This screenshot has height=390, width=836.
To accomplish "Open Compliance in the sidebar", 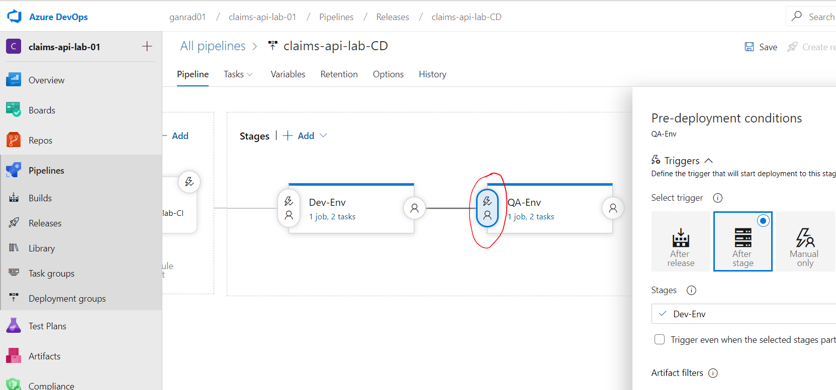I will 51,385.
